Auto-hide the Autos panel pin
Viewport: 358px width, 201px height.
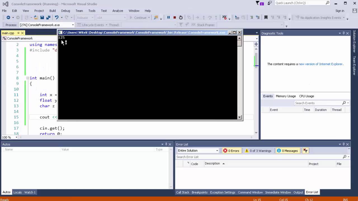[x=166, y=144]
